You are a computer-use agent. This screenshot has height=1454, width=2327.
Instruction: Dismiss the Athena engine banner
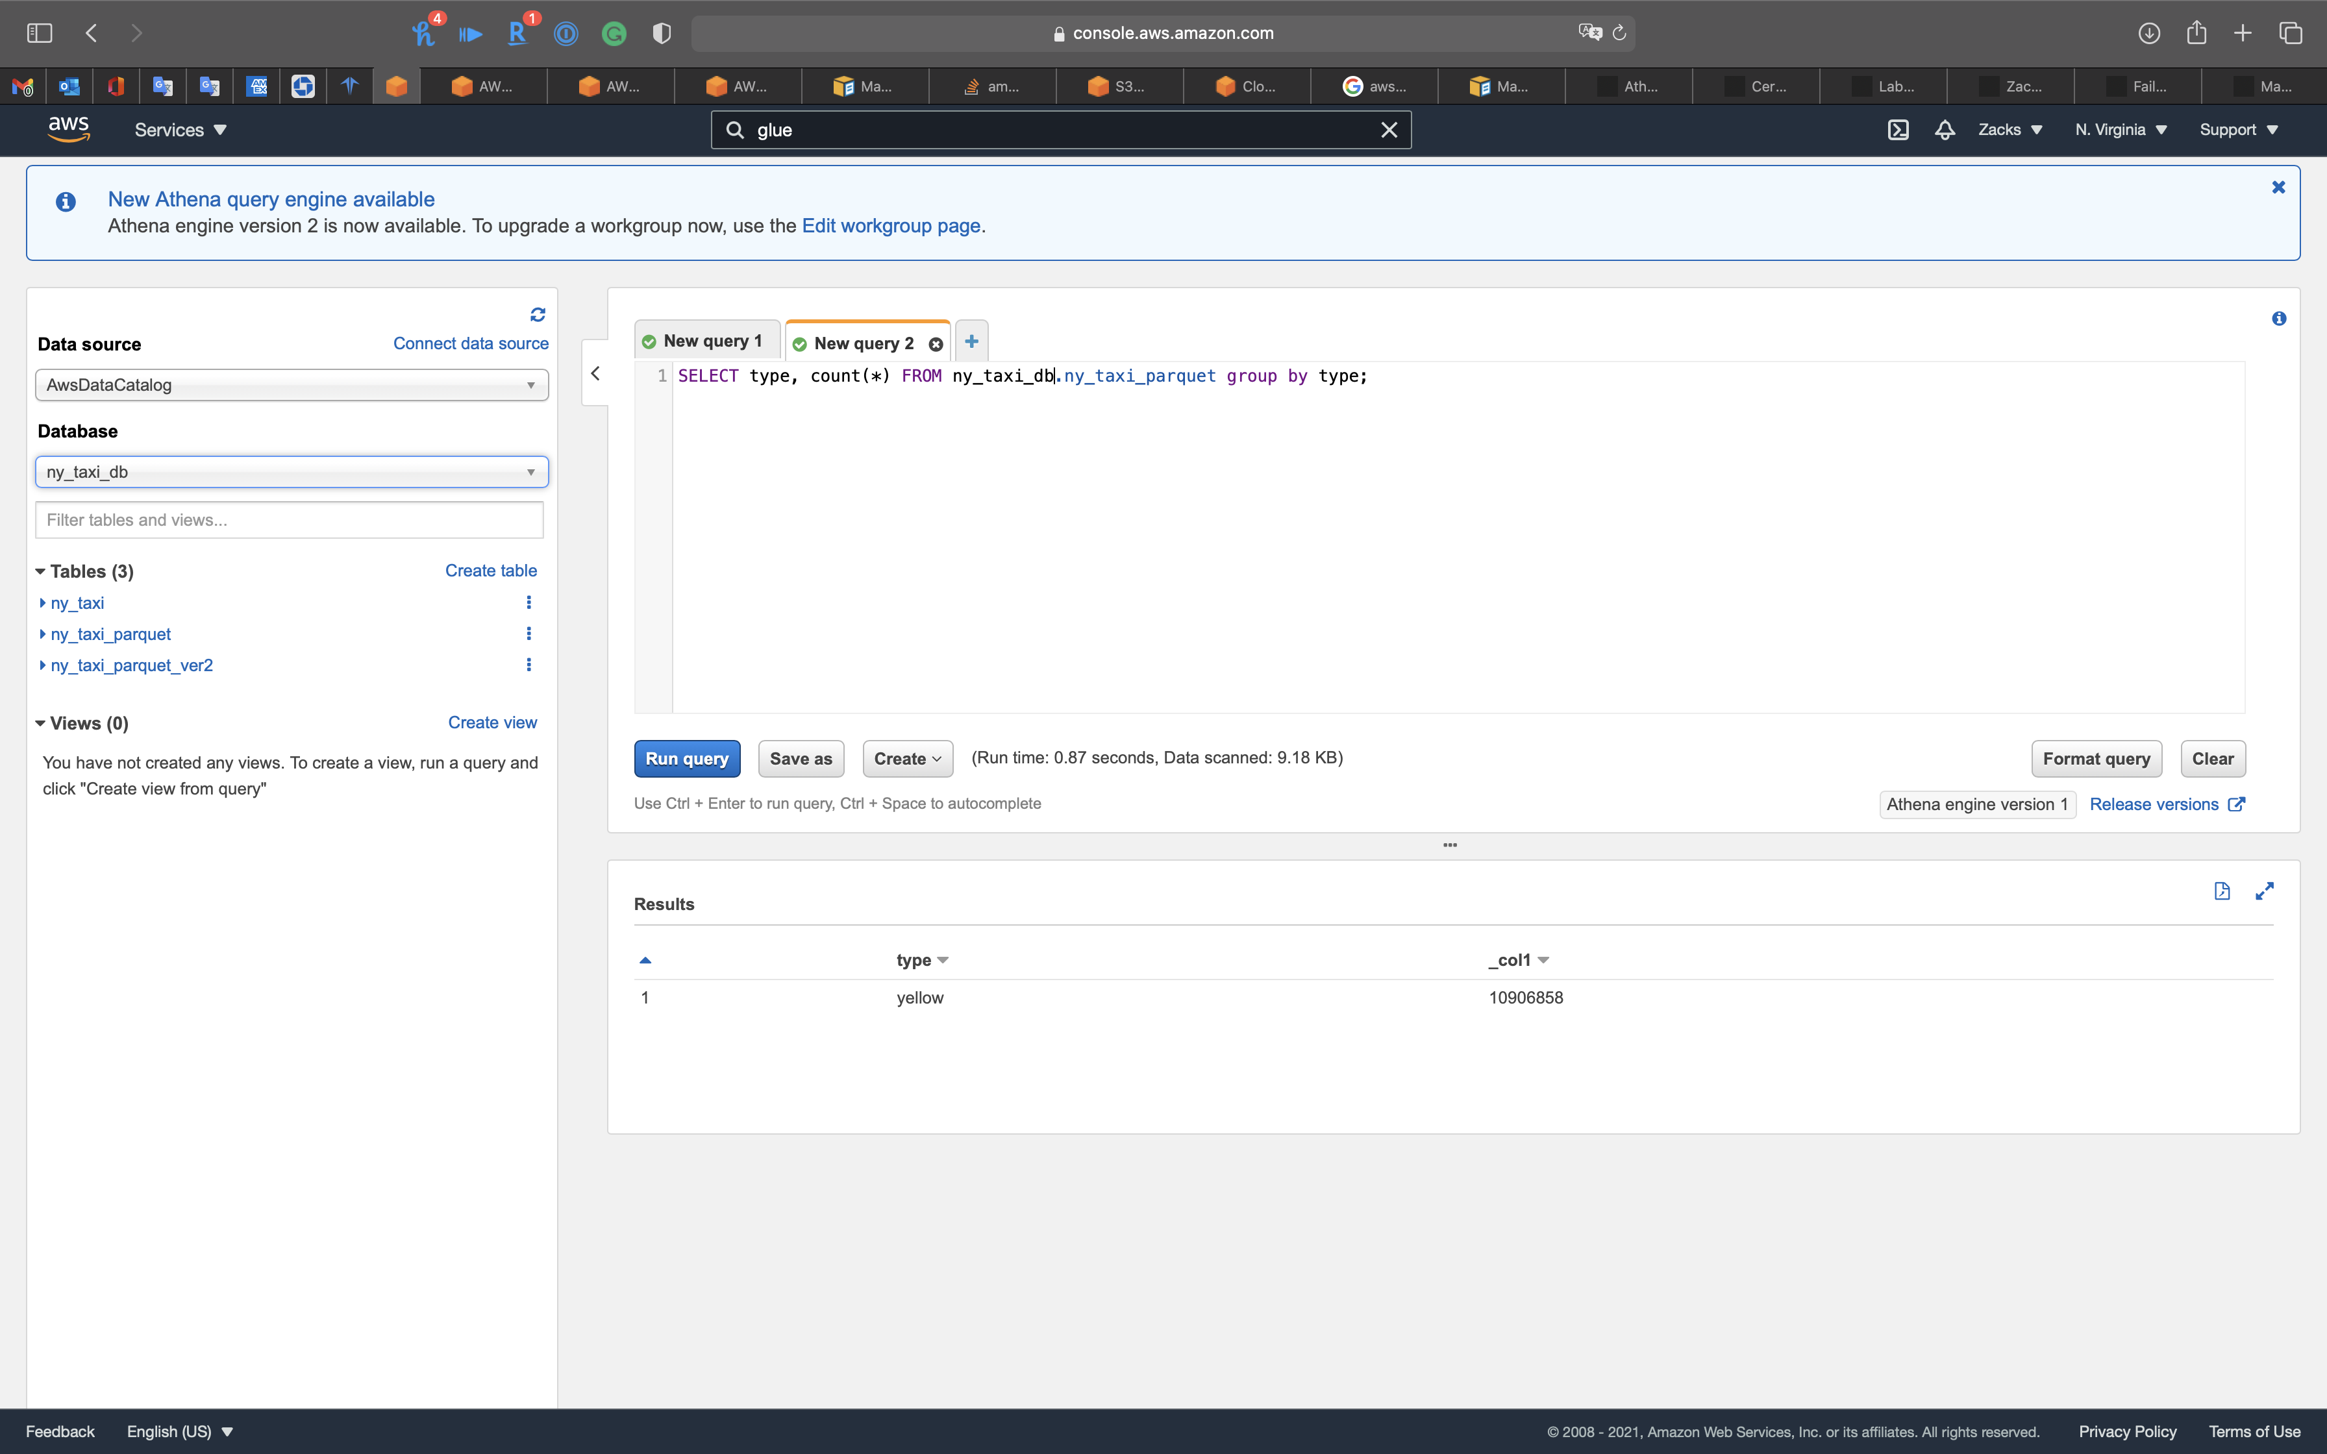coord(2278,188)
